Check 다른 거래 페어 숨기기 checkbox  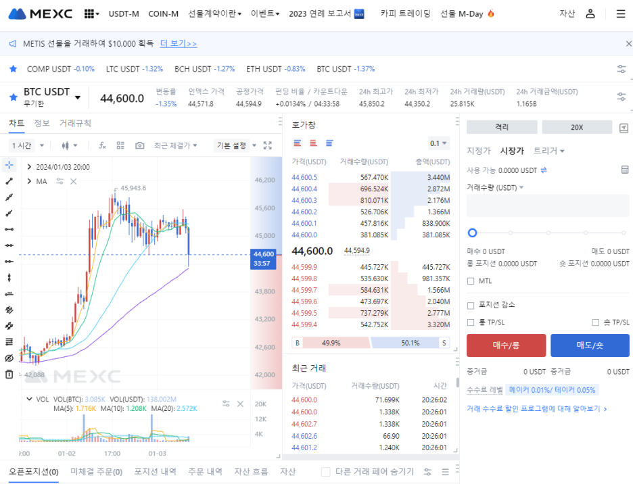pyautogui.click(x=326, y=471)
